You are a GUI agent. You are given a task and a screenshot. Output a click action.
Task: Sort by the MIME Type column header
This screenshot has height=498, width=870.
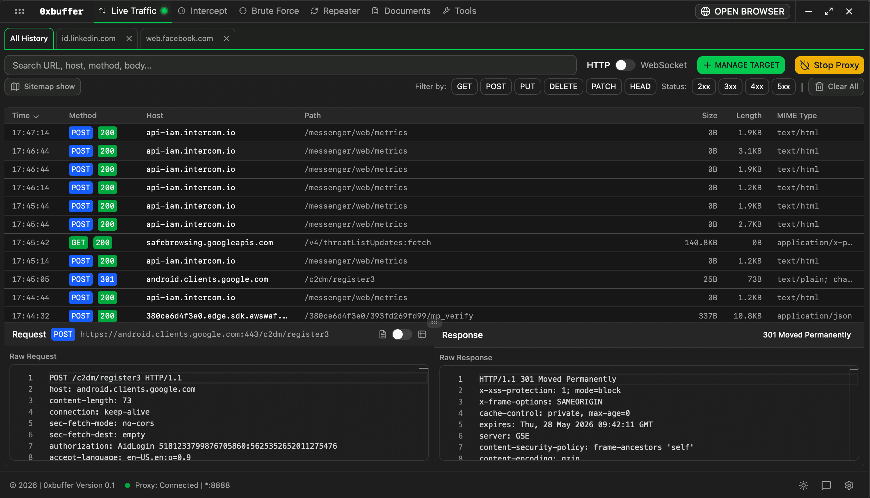coord(797,116)
